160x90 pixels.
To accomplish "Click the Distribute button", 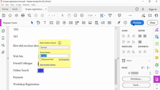I will coord(136,79).
